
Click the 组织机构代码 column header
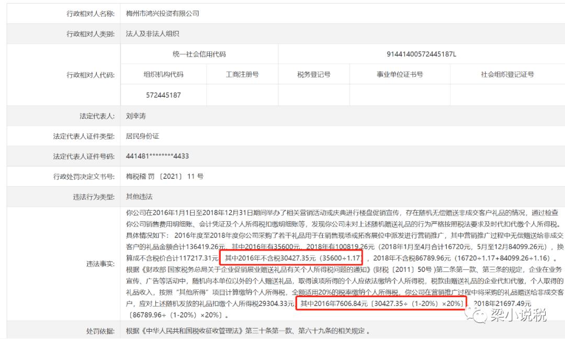(164, 75)
